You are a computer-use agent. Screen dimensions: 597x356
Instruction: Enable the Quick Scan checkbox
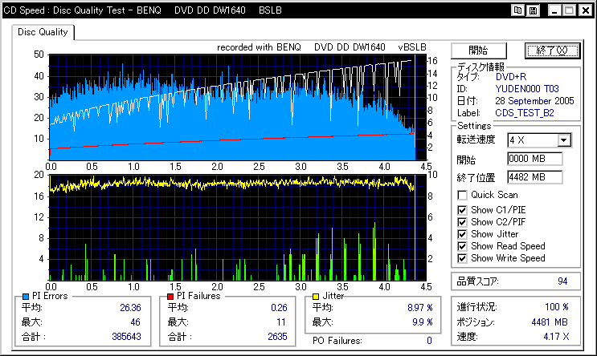[x=462, y=196]
